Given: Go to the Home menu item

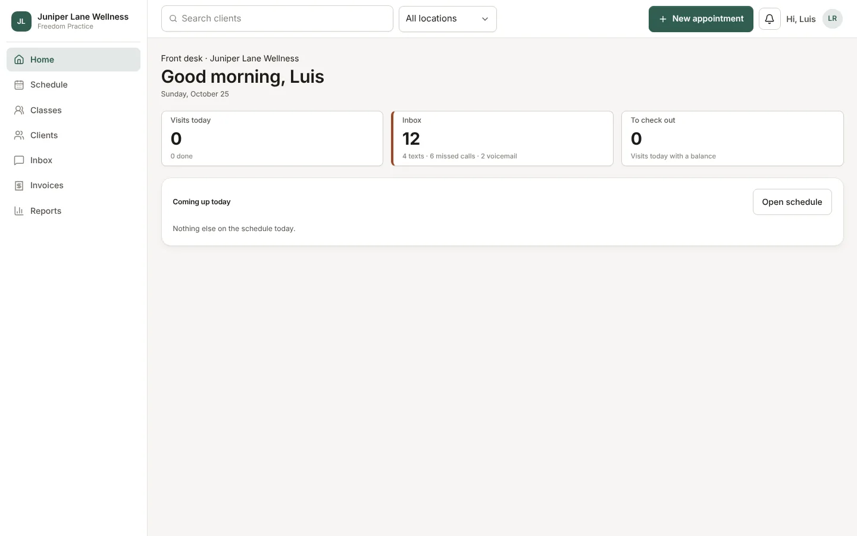Looking at the screenshot, I should [x=74, y=60].
